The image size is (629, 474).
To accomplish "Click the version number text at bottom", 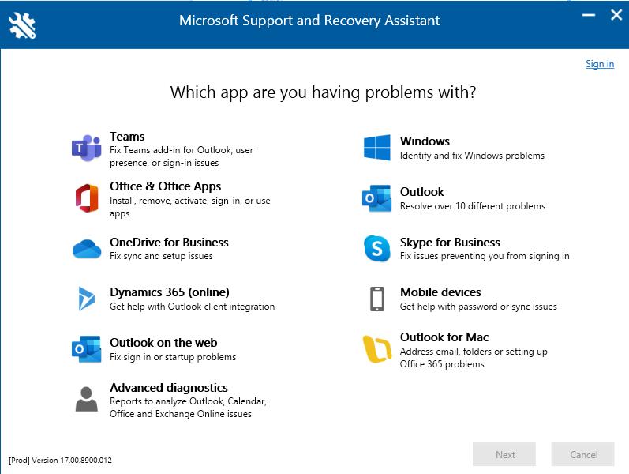I will [60, 461].
